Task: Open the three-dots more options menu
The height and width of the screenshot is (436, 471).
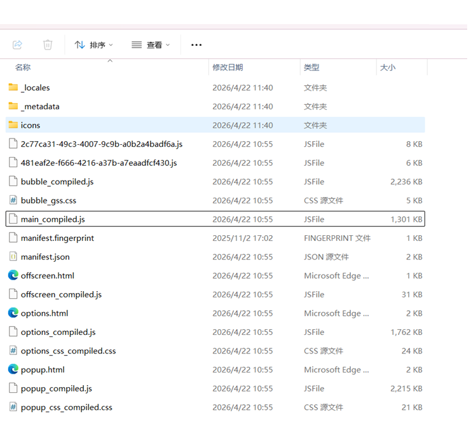Action: click(196, 44)
